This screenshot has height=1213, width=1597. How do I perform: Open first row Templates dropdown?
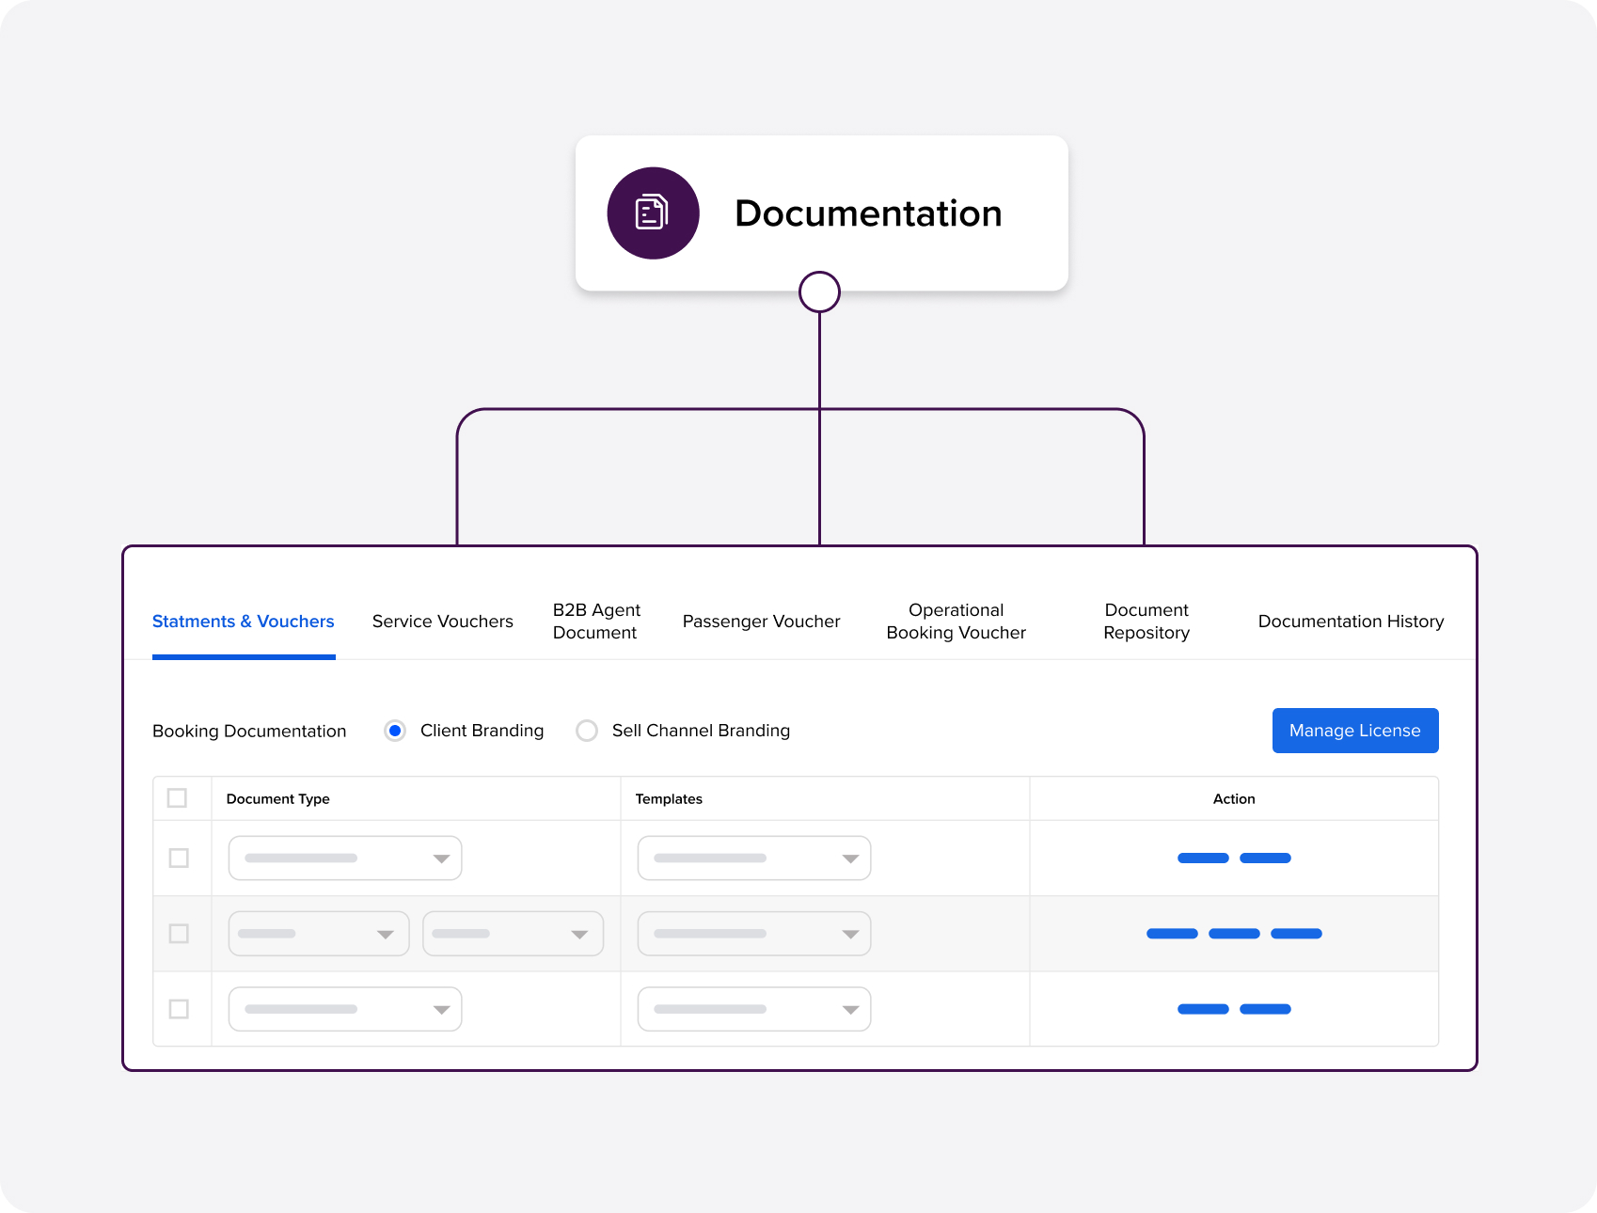pyautogui.click(x=754, y=859)
